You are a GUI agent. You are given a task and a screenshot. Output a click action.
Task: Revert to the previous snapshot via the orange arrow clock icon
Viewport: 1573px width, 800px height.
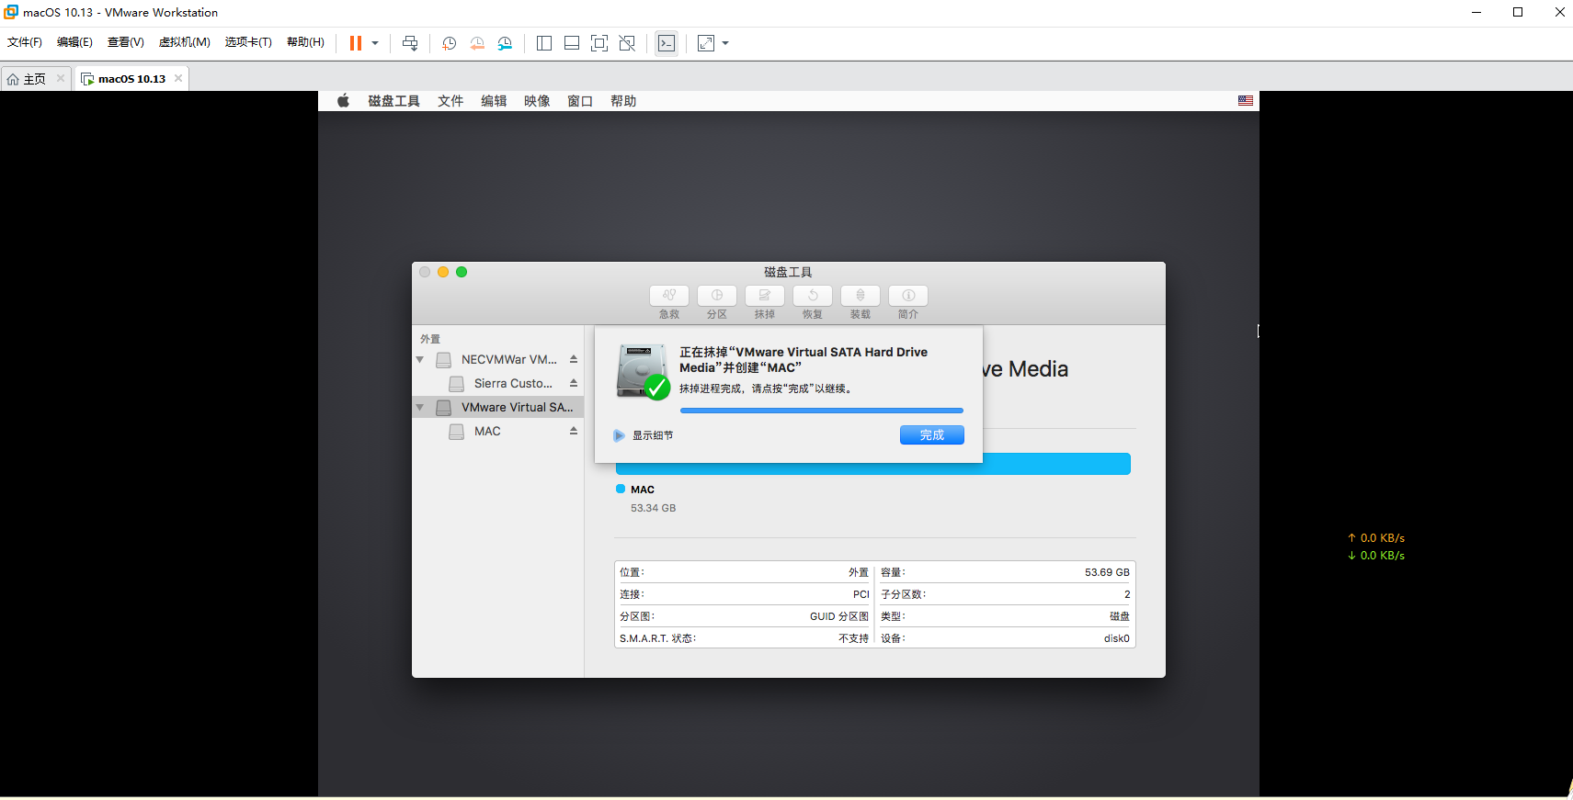click(x=477, y=43)
